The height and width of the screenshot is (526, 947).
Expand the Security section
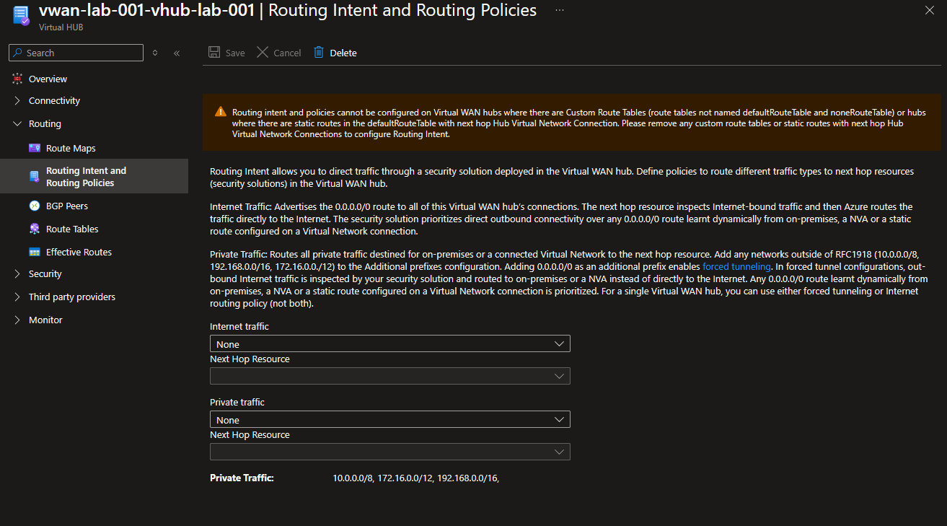pyautogui.click(x=17, y=273)
